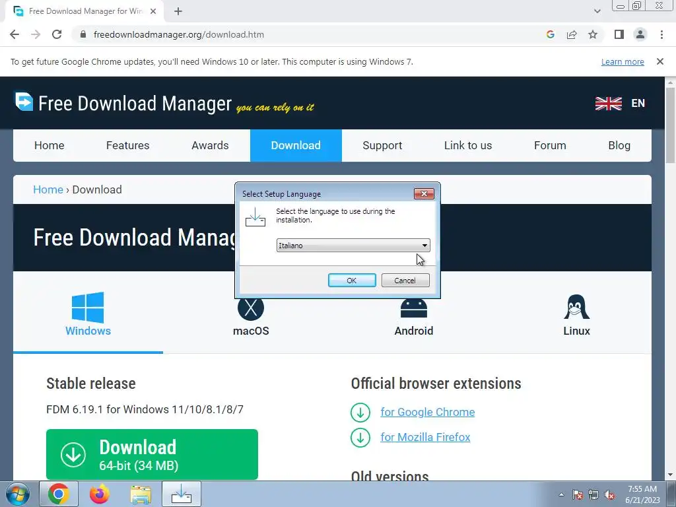Click the scrollbar down arrow
Viewport: 676px width, 507px height.
pyautogui.click(x=671, y=475)
